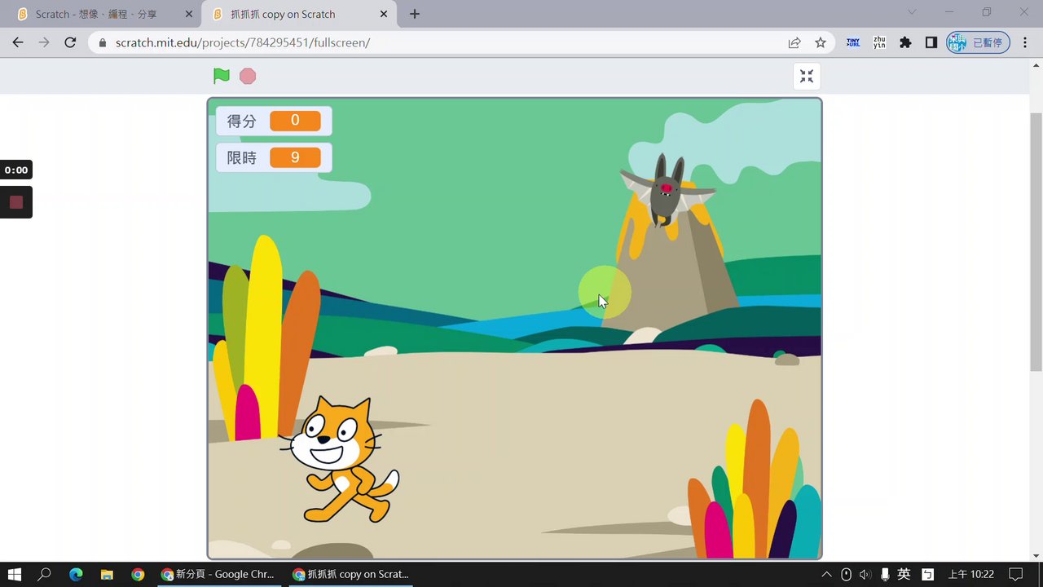Switch to the Scratch 想像 tab
Screen dimensions: 1043x587
(x=102, y=14)
